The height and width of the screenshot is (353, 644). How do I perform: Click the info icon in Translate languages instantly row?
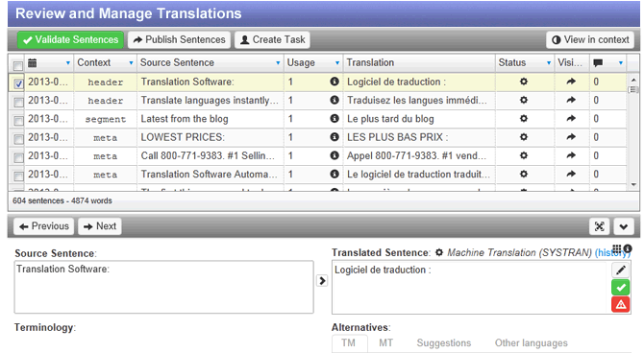[334, 100]
